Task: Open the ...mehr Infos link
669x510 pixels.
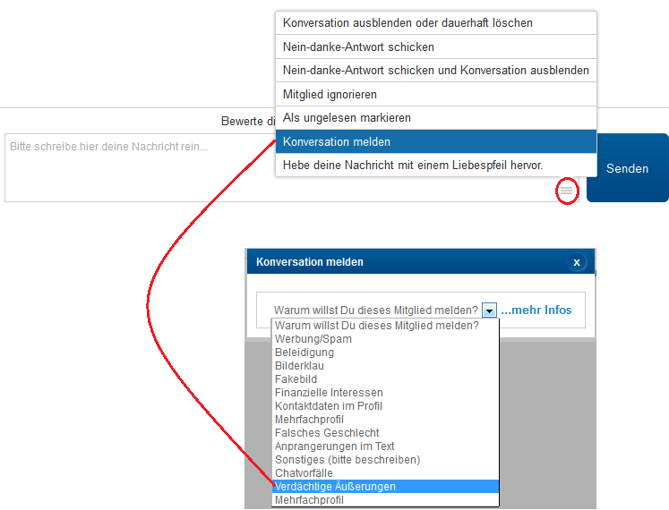Action: click(x=536, y=310)
